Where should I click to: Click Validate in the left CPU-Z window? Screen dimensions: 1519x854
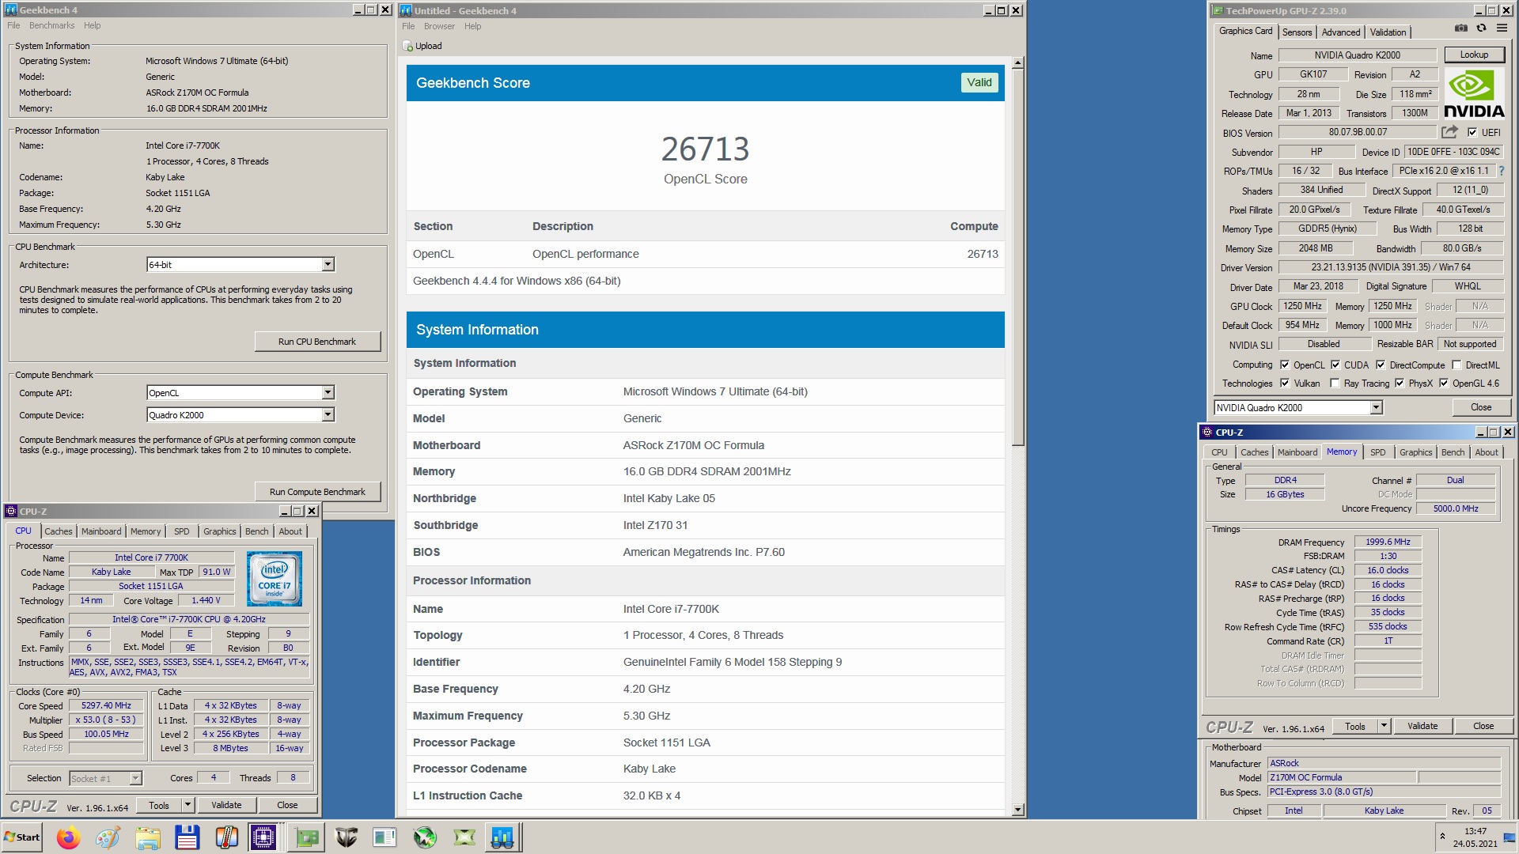[226, 805]
